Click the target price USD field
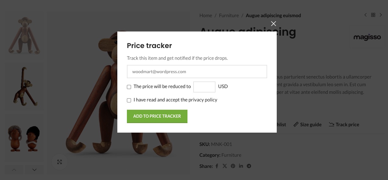388x180 pixels. (x=204, y=87)
